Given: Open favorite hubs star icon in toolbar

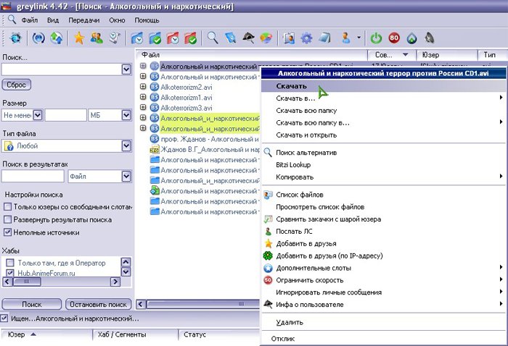Looking at the screenshot, I should pos(79,38).
